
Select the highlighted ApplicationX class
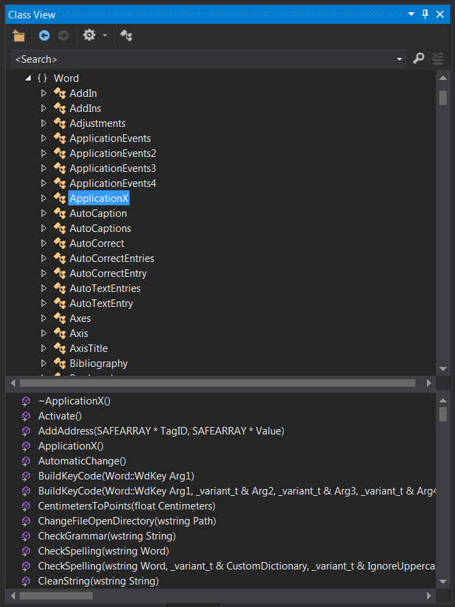pyautogui.click(x=99, y=198)
